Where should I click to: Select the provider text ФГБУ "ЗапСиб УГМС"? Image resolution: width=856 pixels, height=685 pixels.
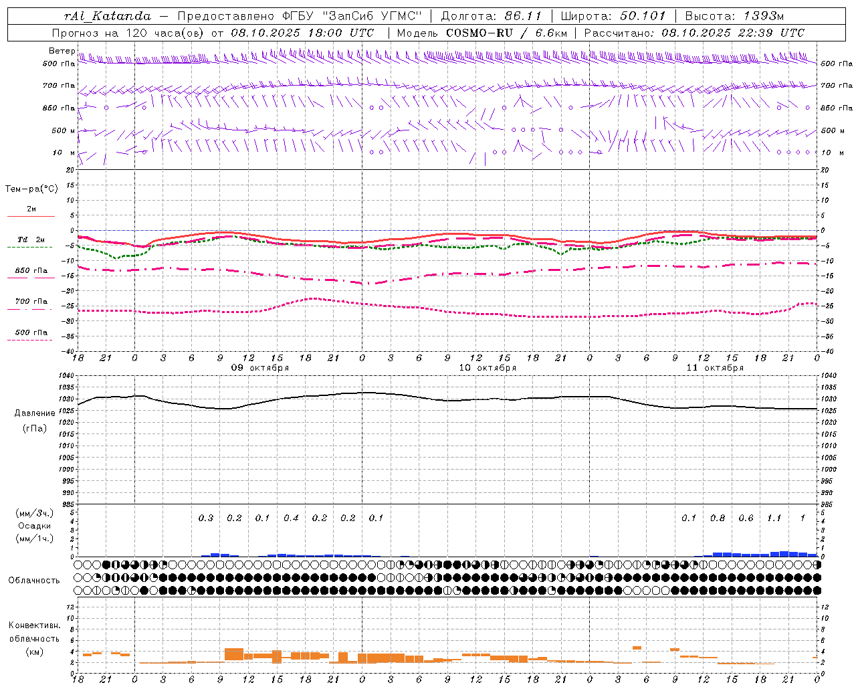[x=353, y=16]
